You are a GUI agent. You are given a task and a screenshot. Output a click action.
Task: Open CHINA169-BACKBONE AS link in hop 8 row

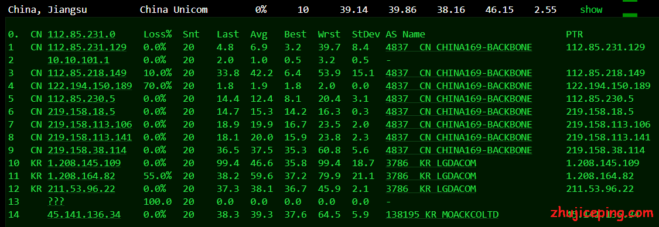[459, 137]
